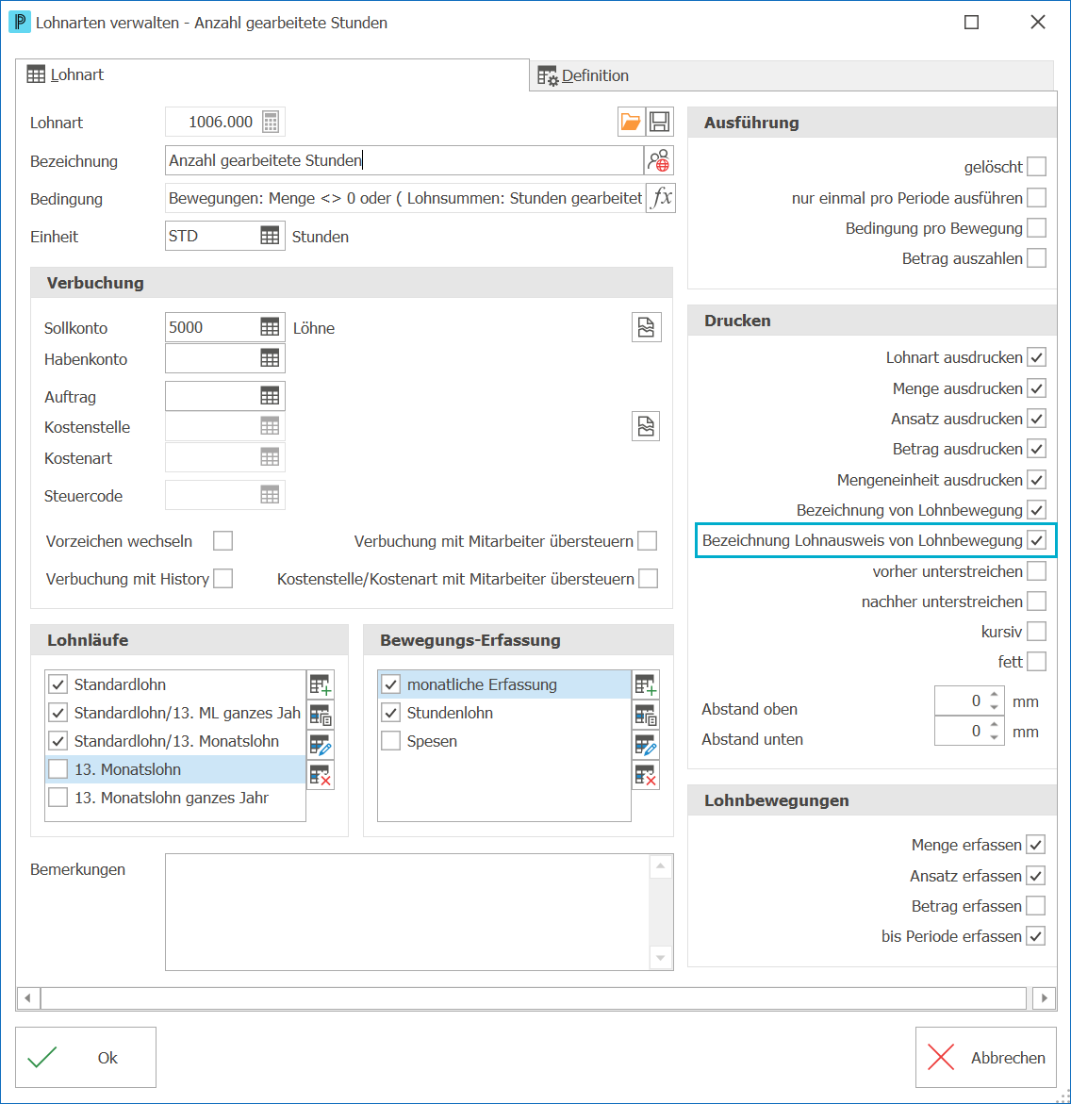The width and height of the screenshot is (1071, 1104).
Task: Open the calculator icon beside Lohnart number
Action: [x=271, y=122]
